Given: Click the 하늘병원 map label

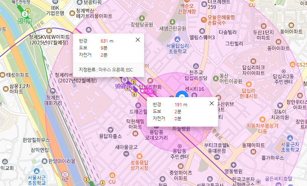Looking at the screenshot, I should pos(181,129).
